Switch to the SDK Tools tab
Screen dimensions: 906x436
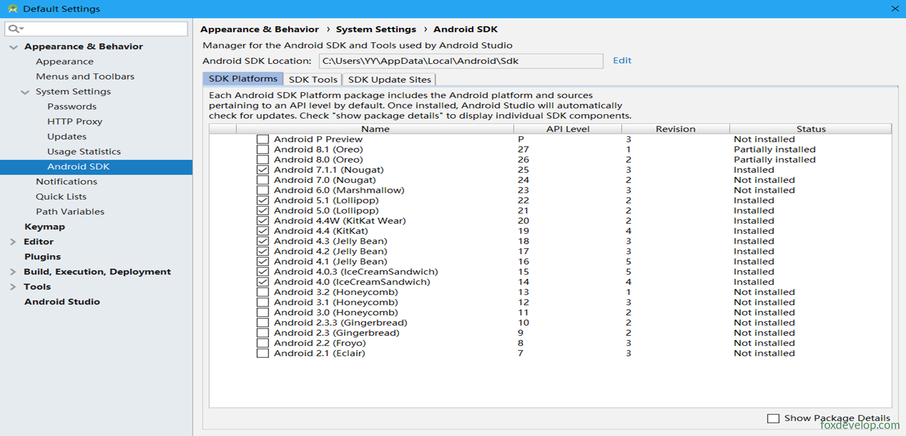[x=313, y=80]
